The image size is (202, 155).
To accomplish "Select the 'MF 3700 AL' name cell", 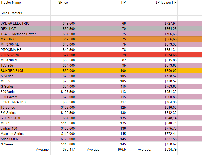I will 13,44.
